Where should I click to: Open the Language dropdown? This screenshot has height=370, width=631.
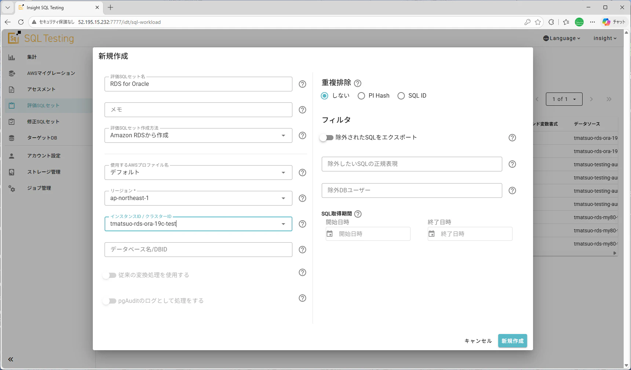(562, 38)
